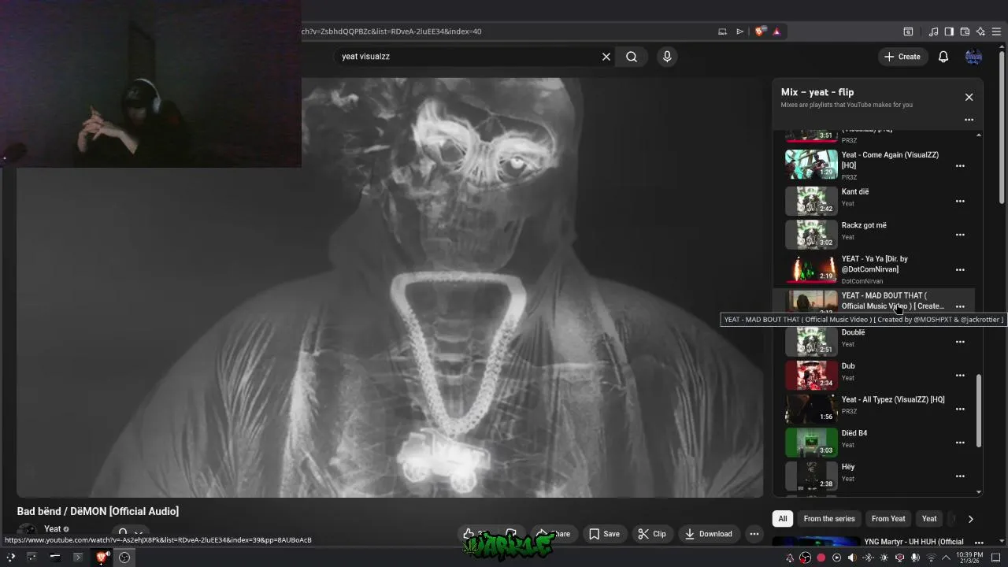
Task: Play Doublë from the mix list
Action: pos(811,342)
